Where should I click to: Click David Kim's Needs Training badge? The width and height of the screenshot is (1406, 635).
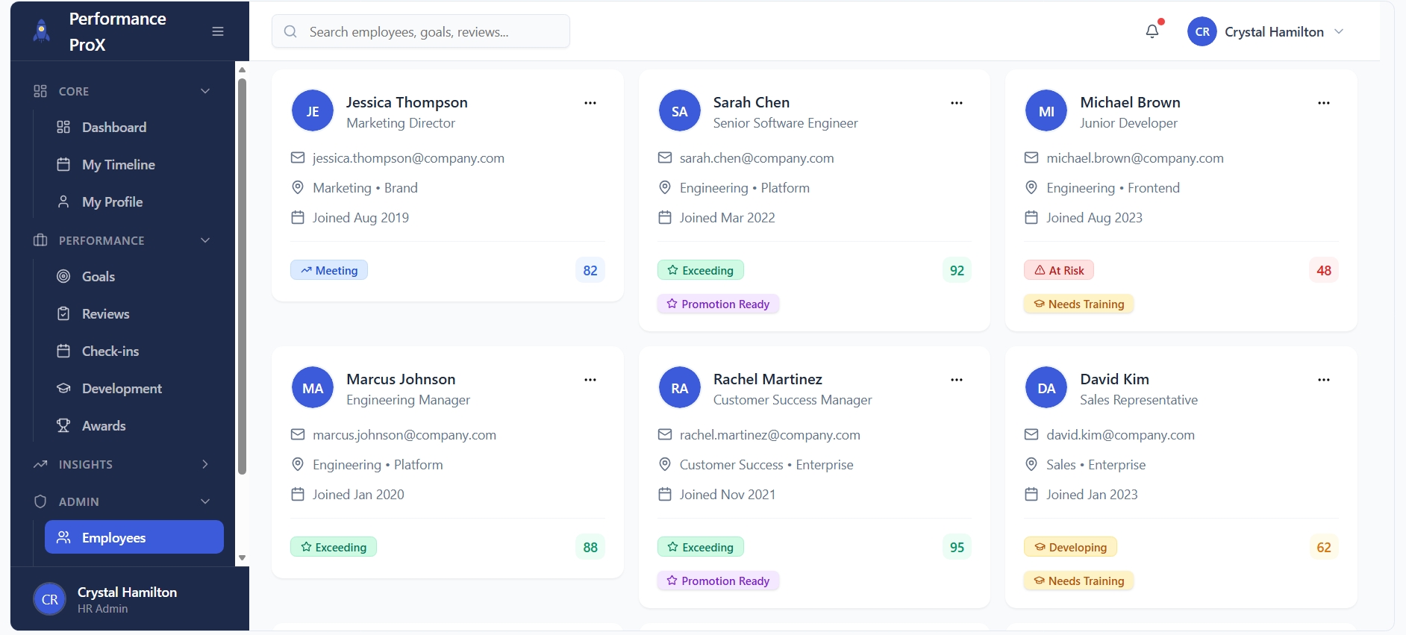(1078, 581)
